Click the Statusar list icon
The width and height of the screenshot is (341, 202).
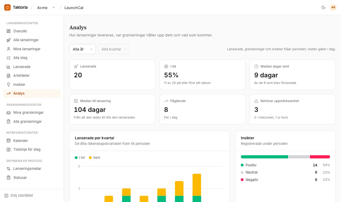coord(9,178)
